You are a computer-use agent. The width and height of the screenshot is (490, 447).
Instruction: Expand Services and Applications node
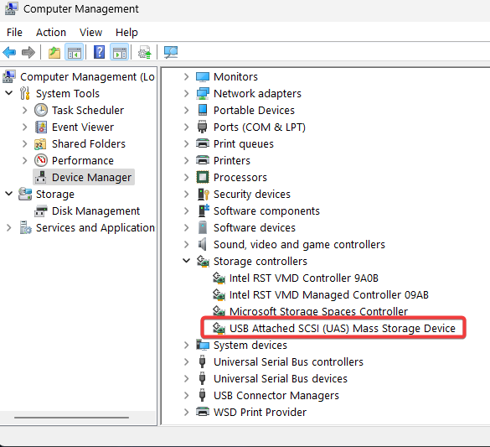[8, 228]
